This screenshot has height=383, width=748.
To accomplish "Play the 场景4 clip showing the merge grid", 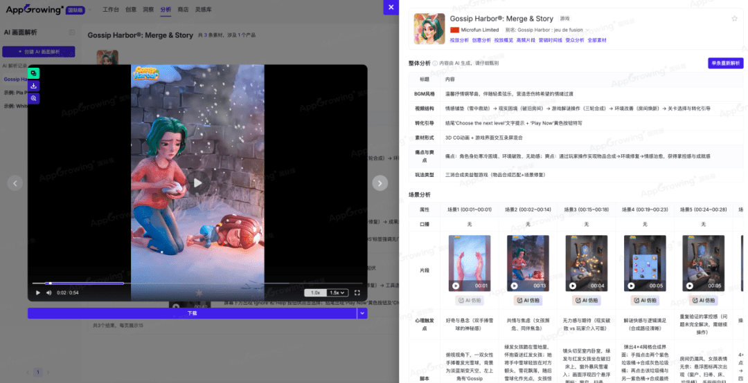I will click(631, 286).
